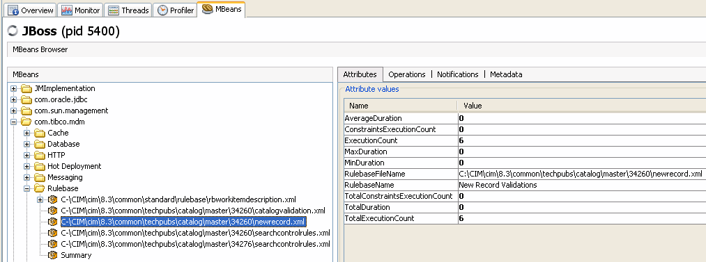
Task: Switch to the Operations tab
Action: coord(406,74)
